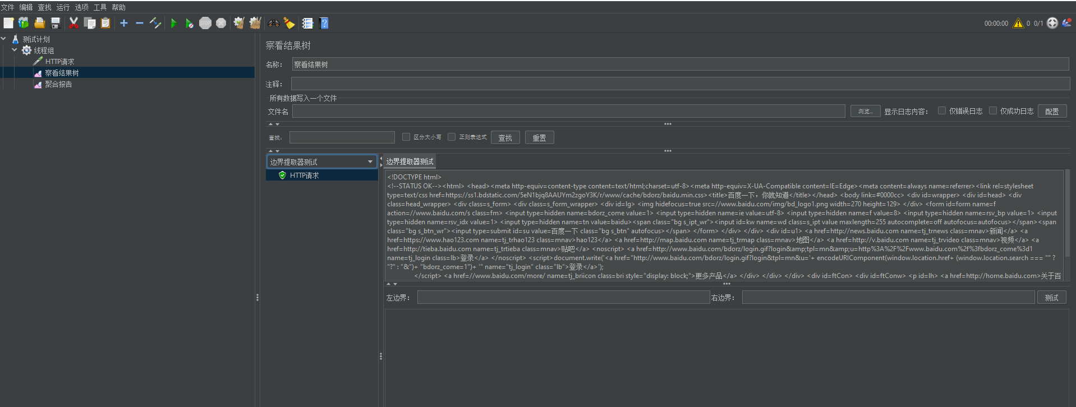Start the test with green play icon
This screenshot has height=407, width=1076.
click(x=174, y=23)
